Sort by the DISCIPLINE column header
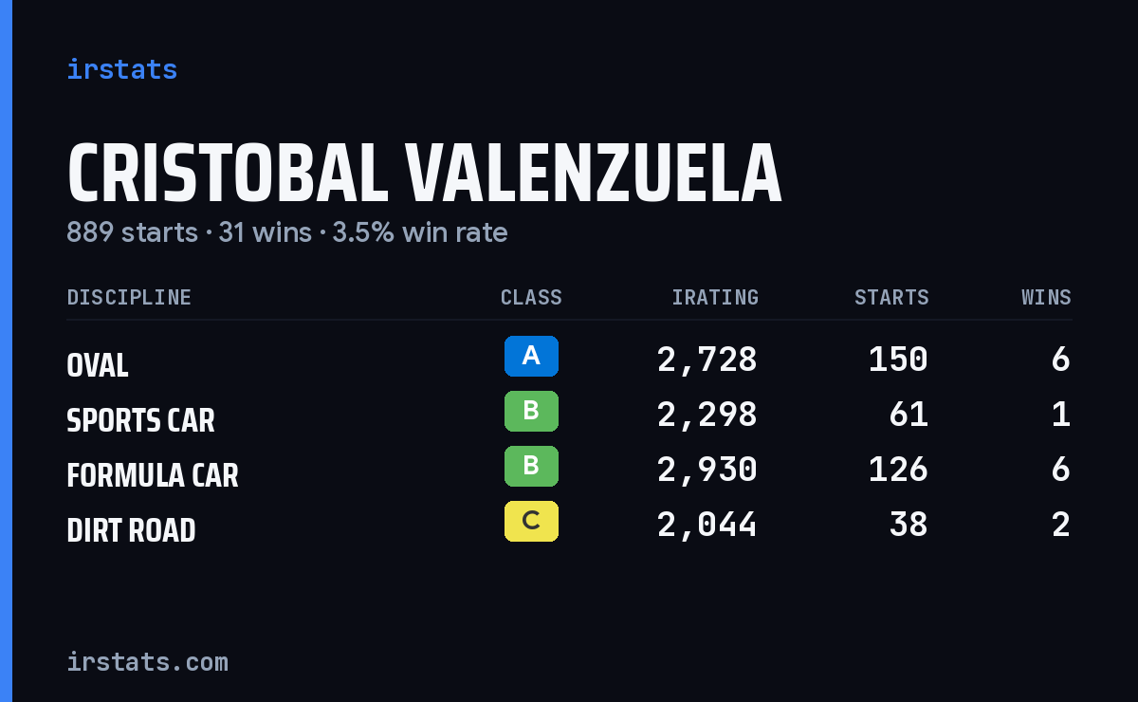This screenshot has width=1138, height=702. 129,298
